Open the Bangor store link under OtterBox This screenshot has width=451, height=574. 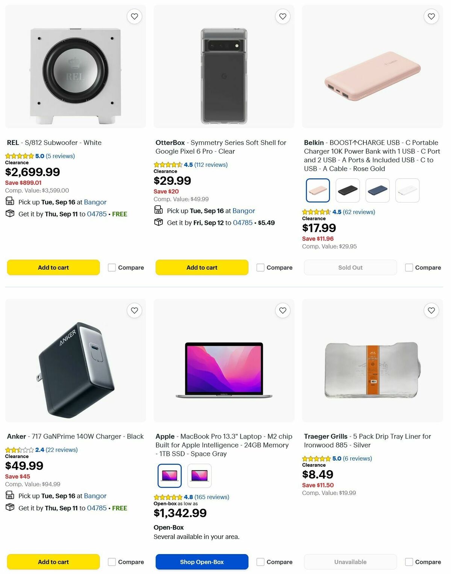(x=244, y=211)
